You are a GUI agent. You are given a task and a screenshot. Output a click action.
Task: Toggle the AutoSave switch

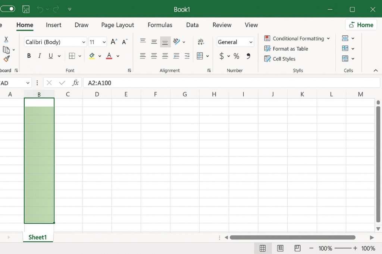[x=8, y=9]
